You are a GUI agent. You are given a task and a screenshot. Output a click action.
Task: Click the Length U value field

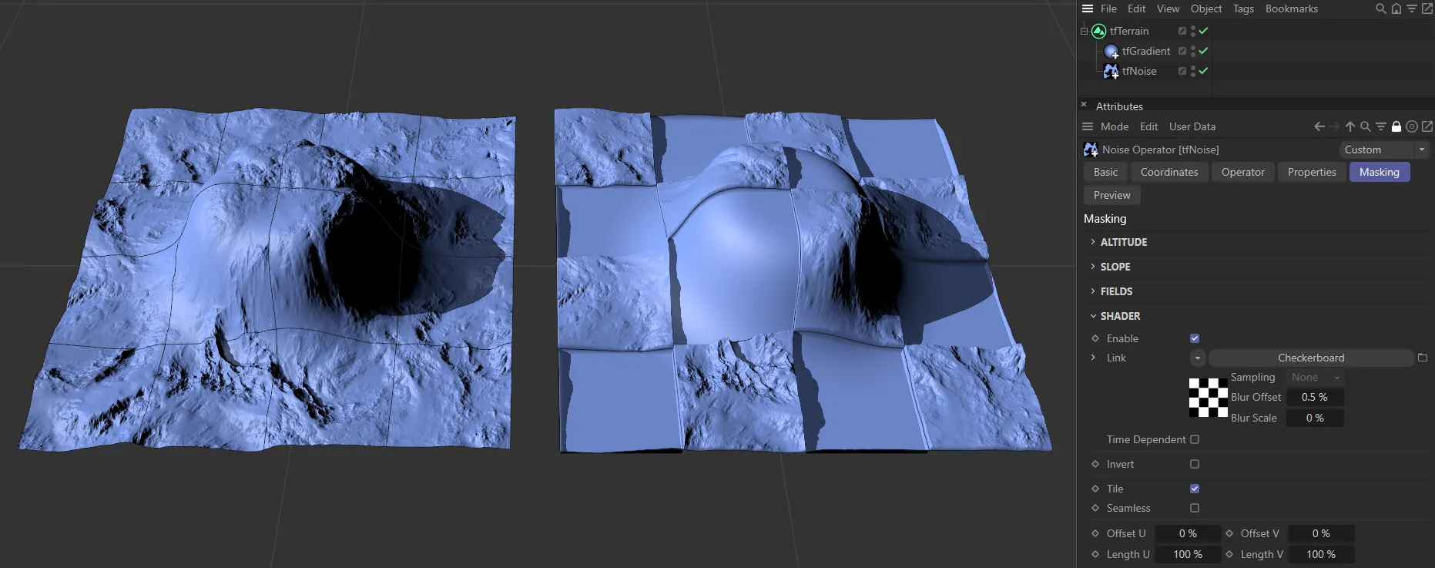tap(1188, 554)
